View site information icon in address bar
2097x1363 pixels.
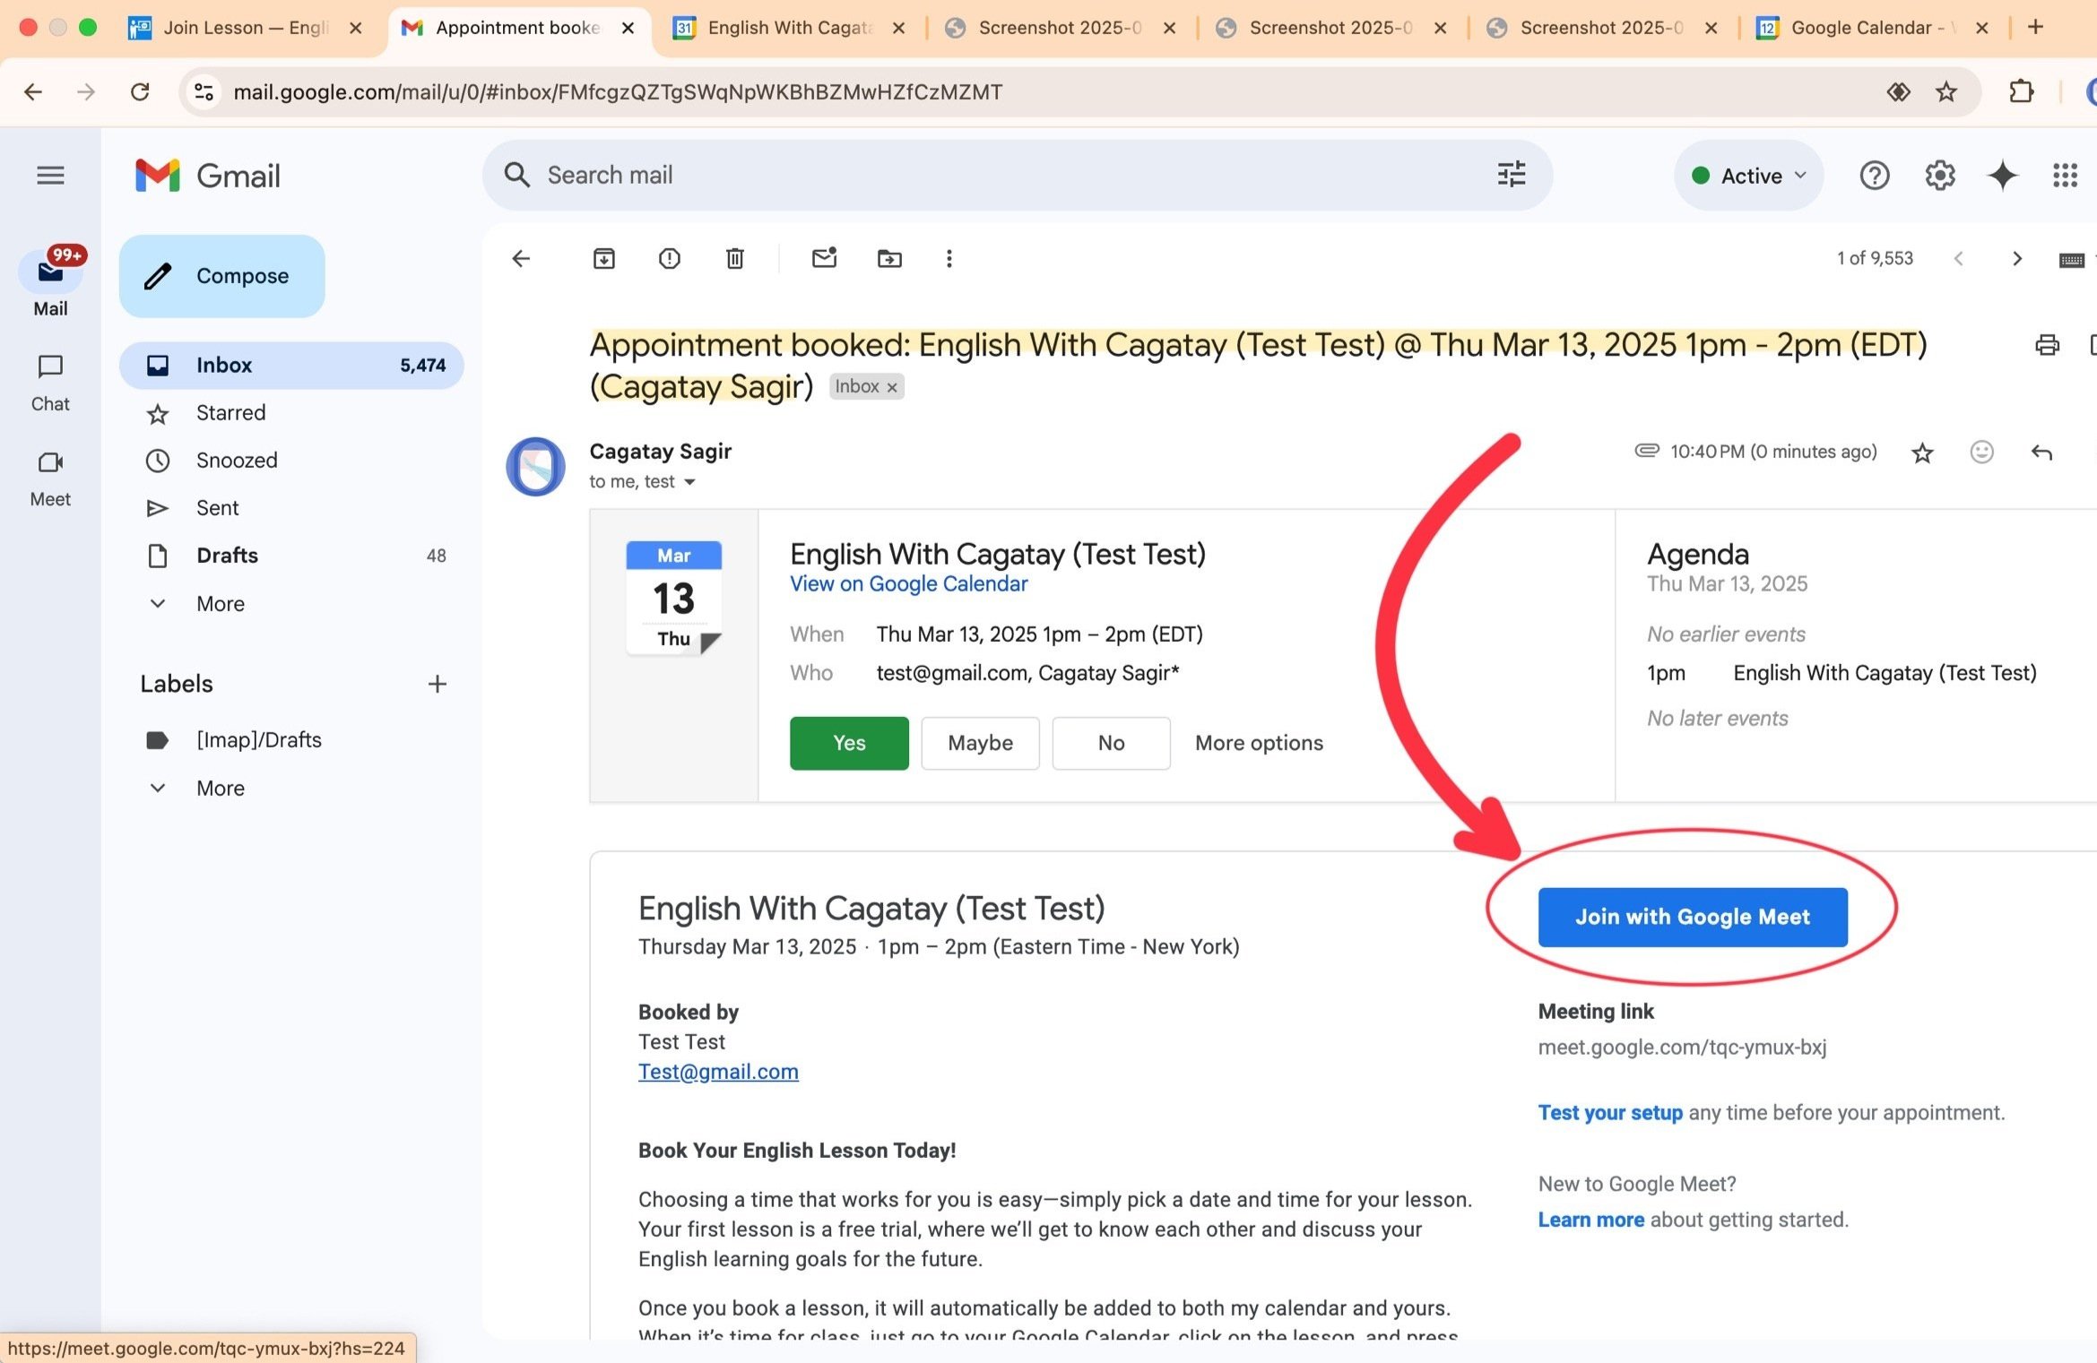pos(204,91)
